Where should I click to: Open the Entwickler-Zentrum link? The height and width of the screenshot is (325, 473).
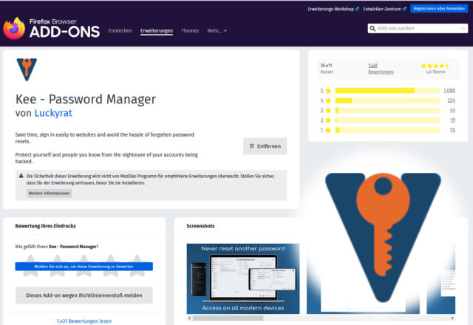click(x=382, y=9)
